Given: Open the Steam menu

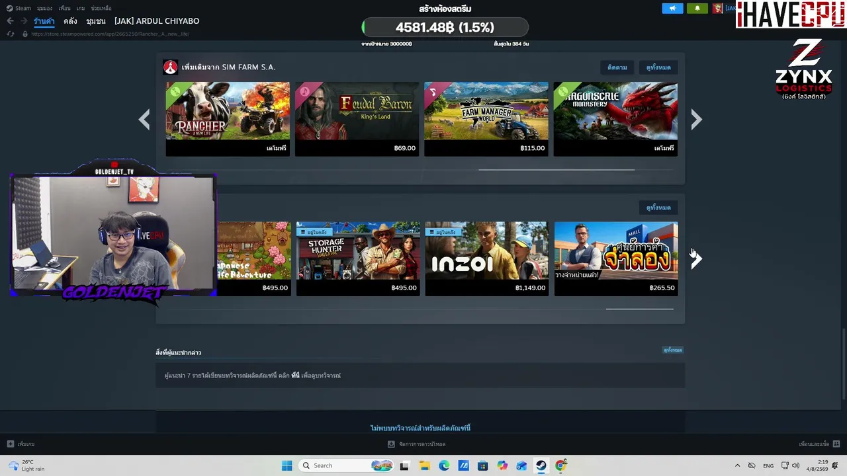Looking at the screenshot, I should [x=19, y=9].
